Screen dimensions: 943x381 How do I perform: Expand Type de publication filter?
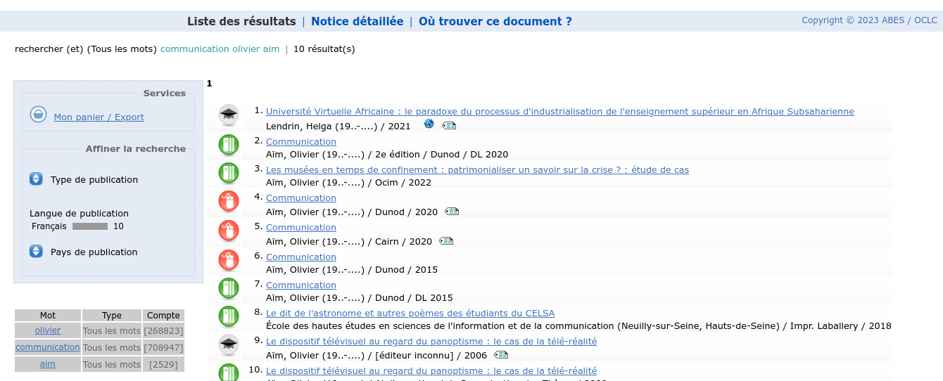click(x=37, y=179)
